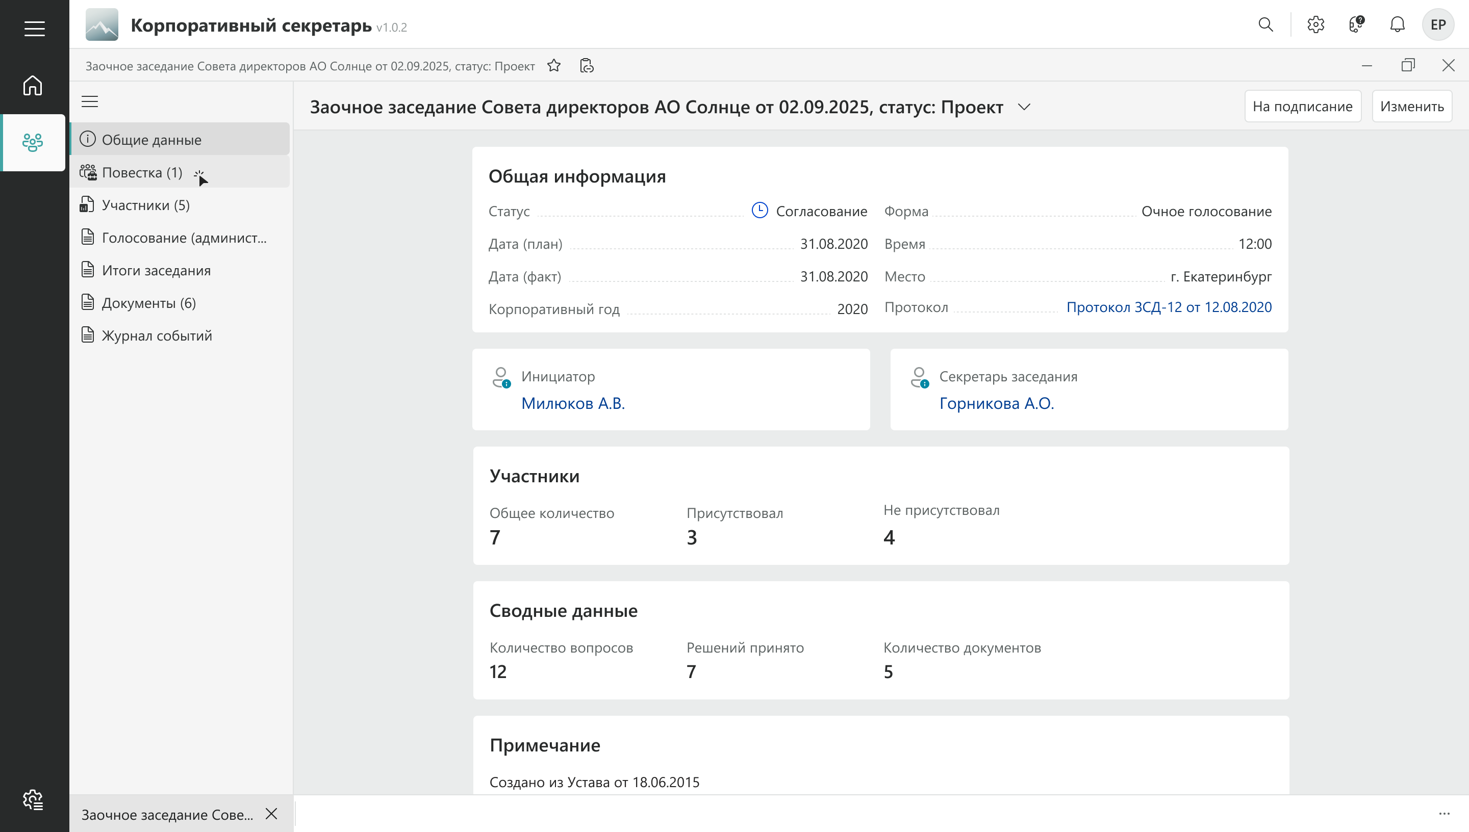Open Документы (6) section
Image resolution: width=1469 pixels, height=832 pixels.
click(x=148, y=303)
